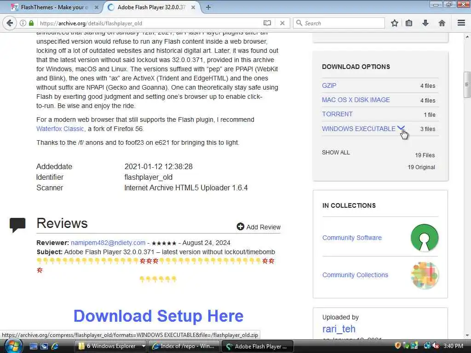
Task: Toggle Reader View icon in address bar
Action: [x=267, y=23]
